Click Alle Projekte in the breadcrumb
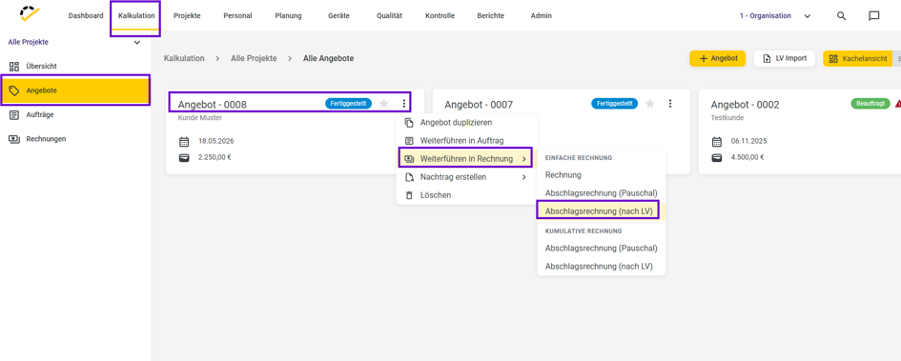Viewport: 901px width, 361px height. pyautogui.click(x=254, y=58)
